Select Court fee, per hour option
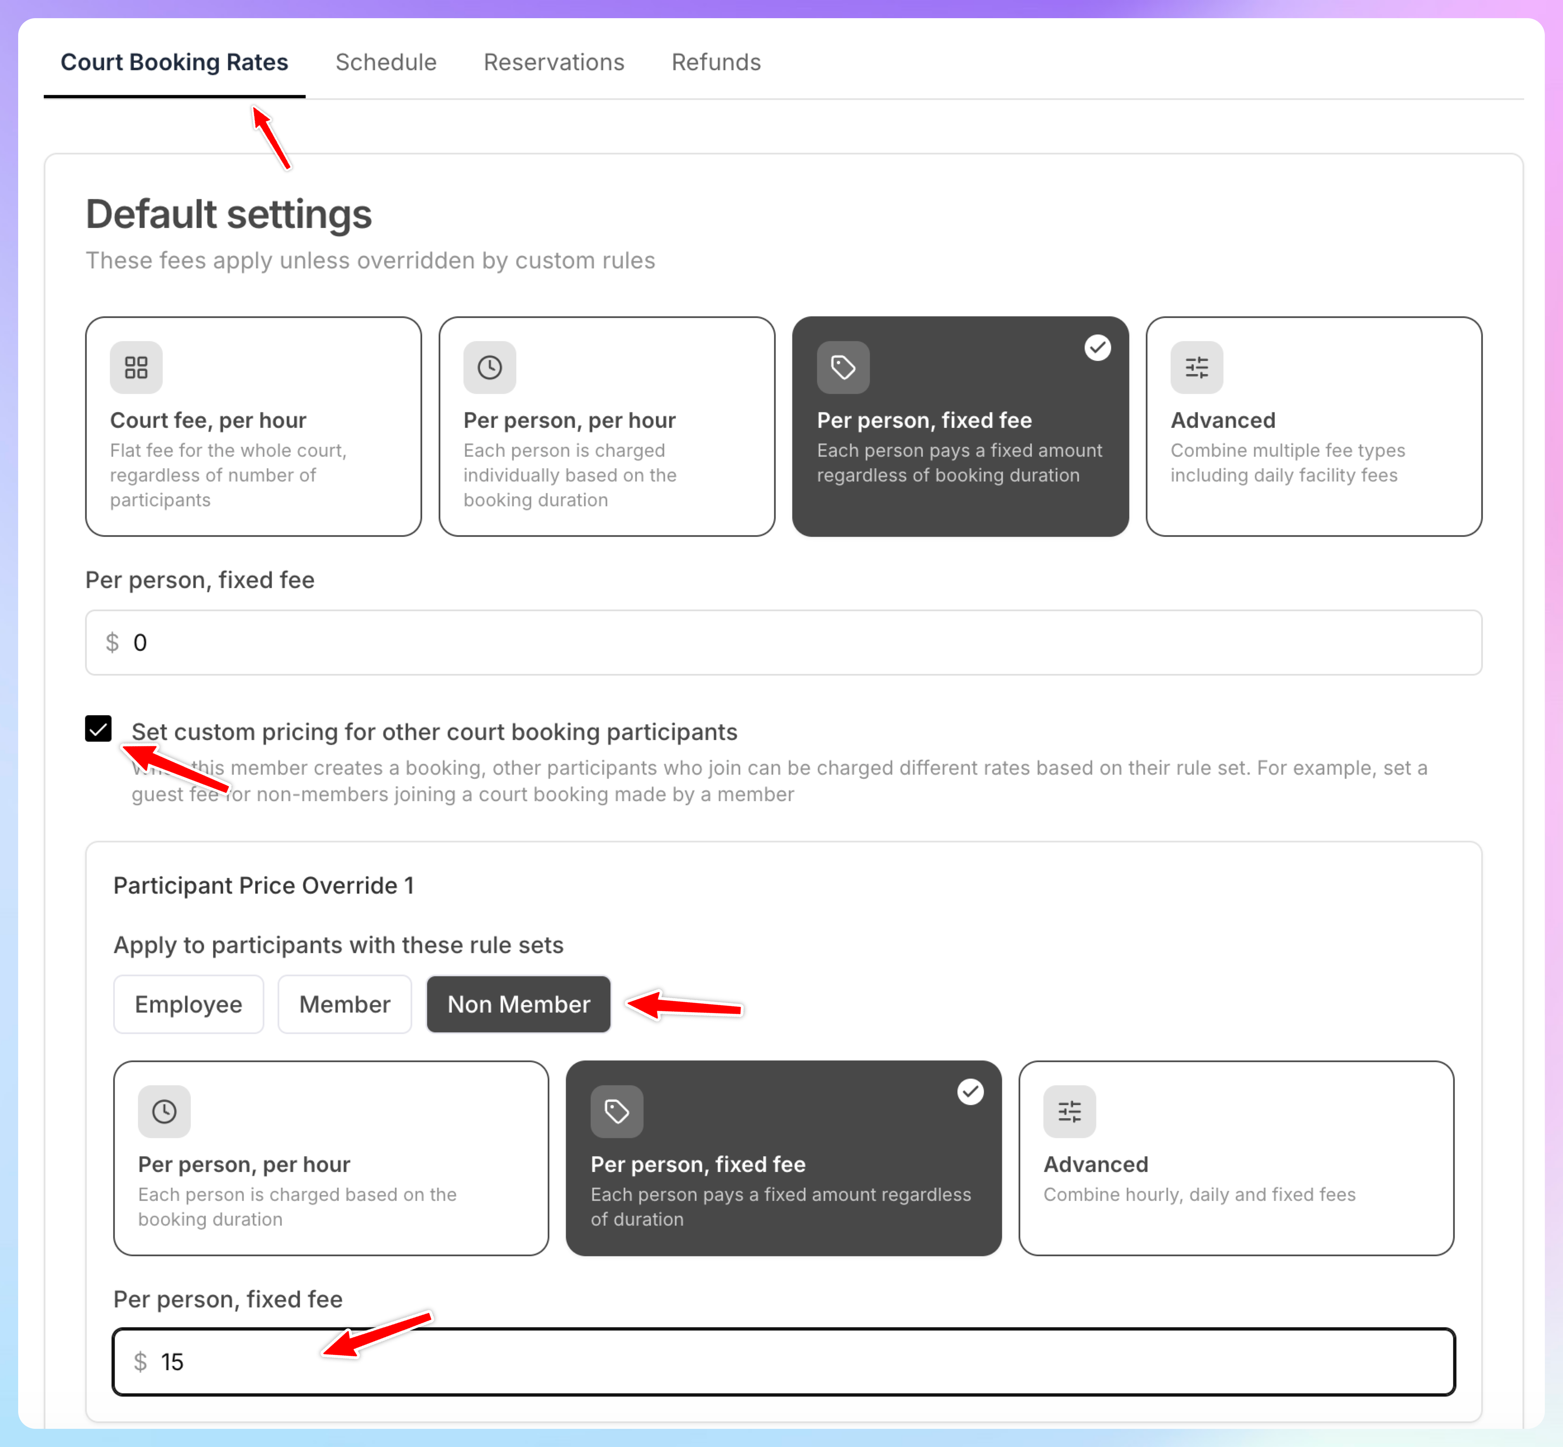Viewport: 1563px width, 1447px height. coord(254,427)
